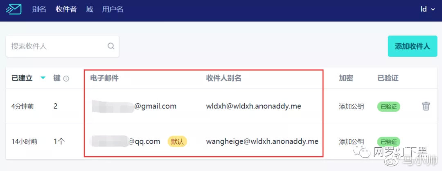Select the 收件者 navigation tab
This screenshot has height=171, width=442.
pos(66,9)
